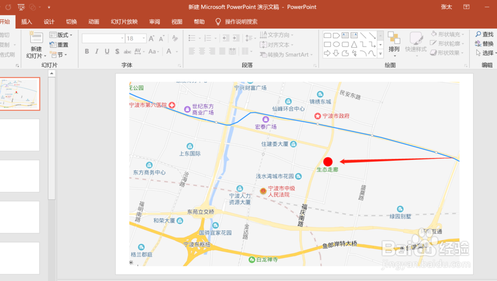Viewport: 497px width, 281px height.
Task: Click the Arrange (排列) button
Action: (394, 45)
